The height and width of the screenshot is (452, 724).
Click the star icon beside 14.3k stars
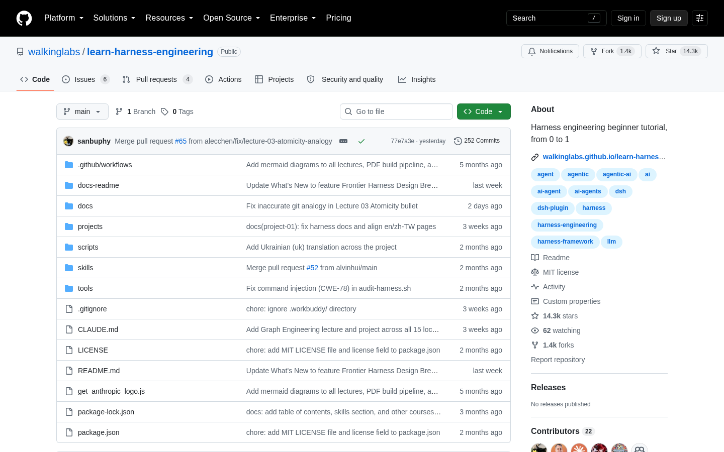point(535,316)
